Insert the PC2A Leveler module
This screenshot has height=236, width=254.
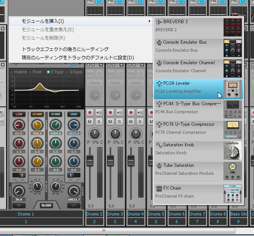[x=198, y=89]
